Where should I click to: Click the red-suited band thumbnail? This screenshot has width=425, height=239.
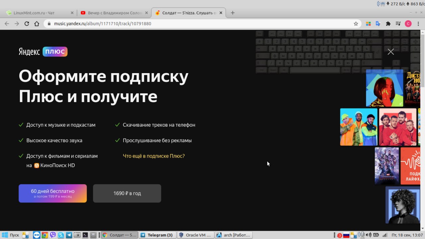(x=398, y=127)
